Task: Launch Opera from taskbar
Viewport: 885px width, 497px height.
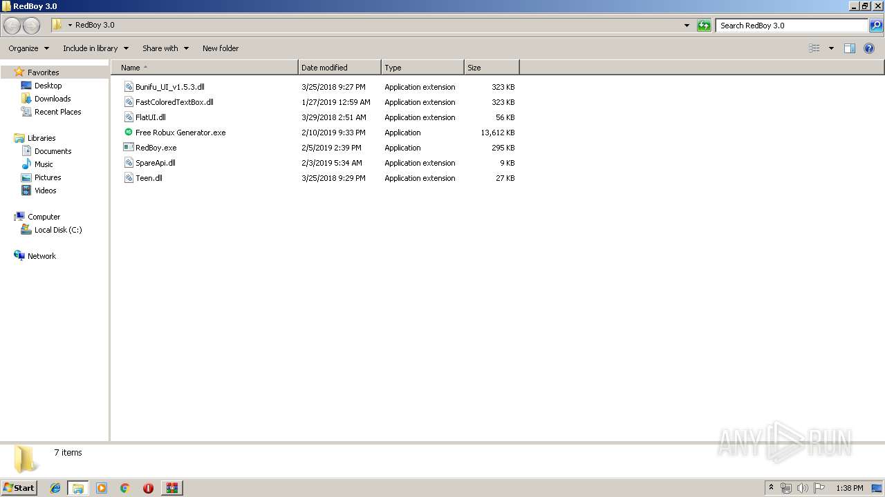Action: 148,488
